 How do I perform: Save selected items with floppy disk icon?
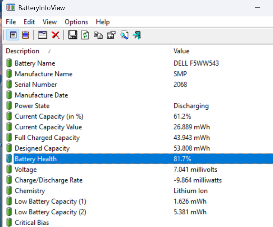[73, 35]
